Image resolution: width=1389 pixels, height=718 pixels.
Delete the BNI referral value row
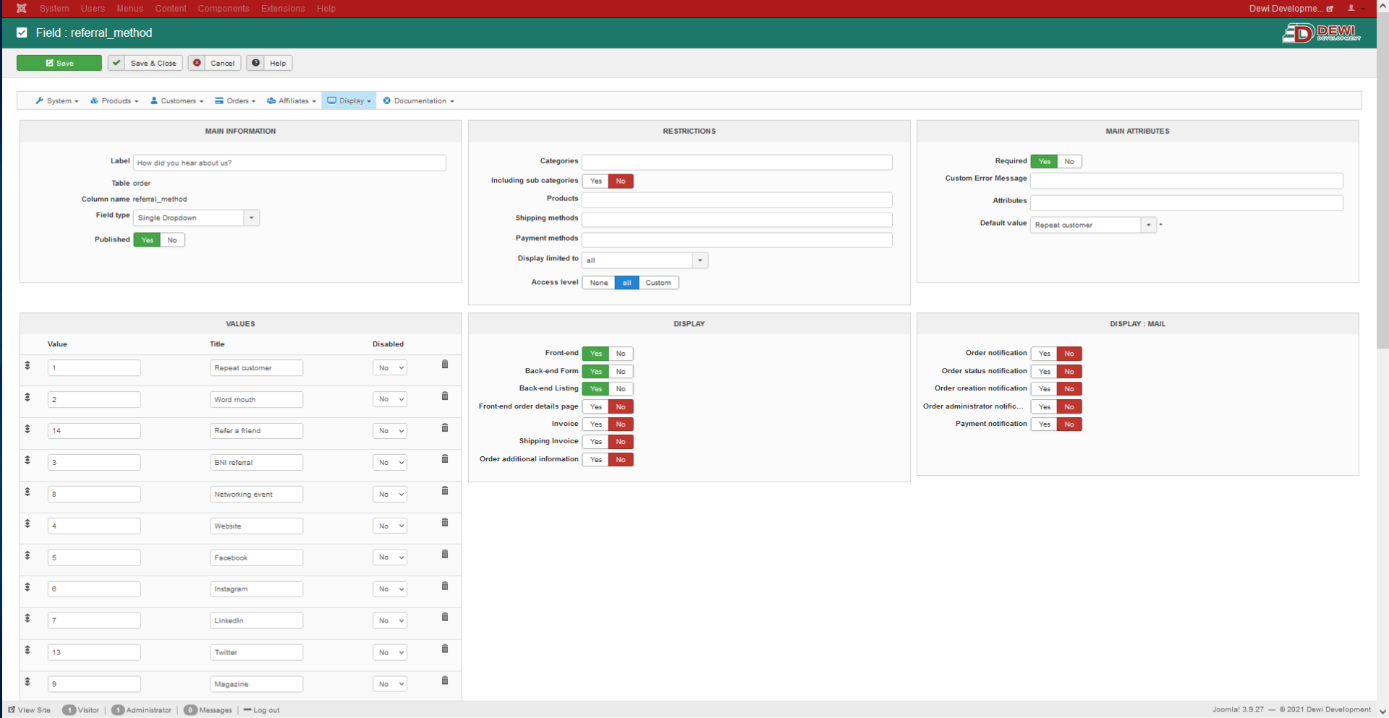pyautogui.click(x=445, y=459)
